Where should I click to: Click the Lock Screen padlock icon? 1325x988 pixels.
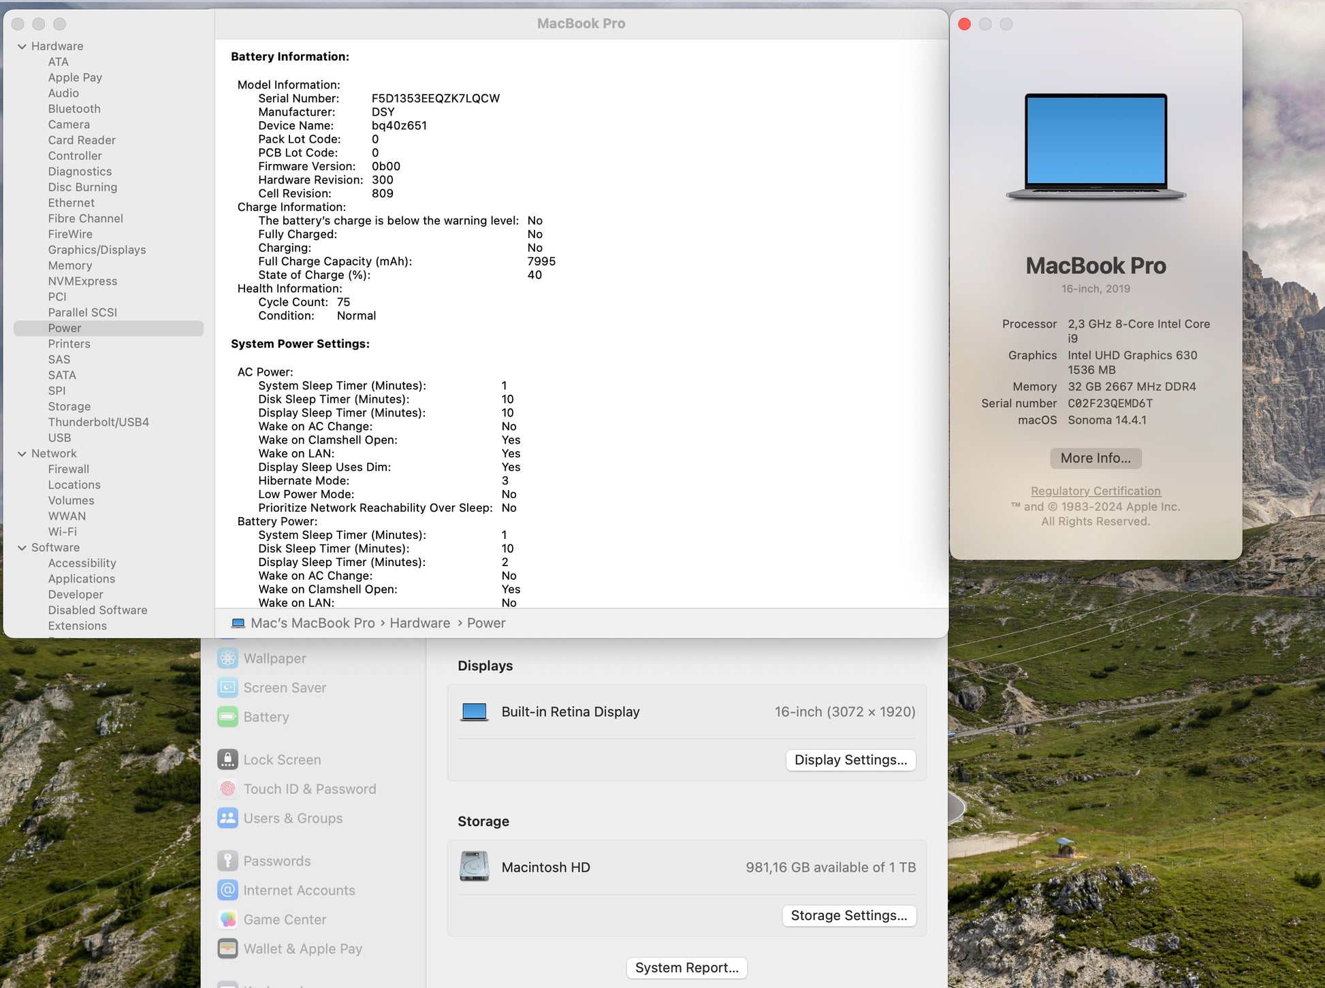click(x=227, y=759)
